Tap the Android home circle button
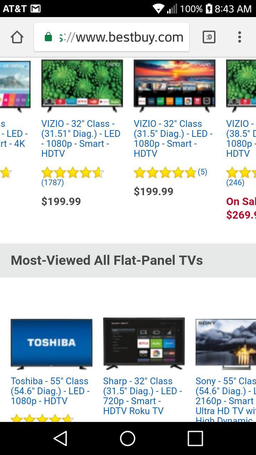 point(128,438)
